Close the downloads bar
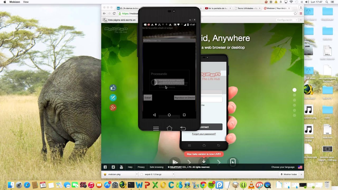338x190 pixels. [x=301, y=174]
